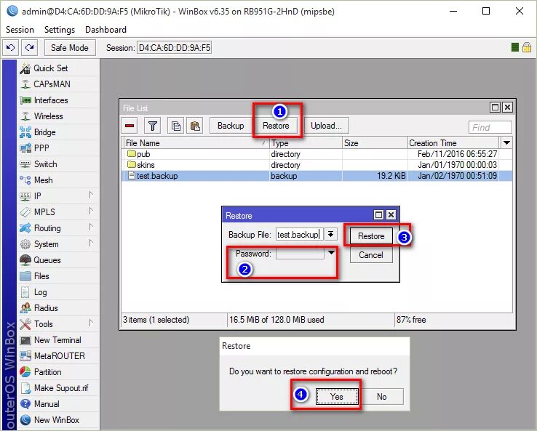Image resolution: width=537 pixels, height=431 pixels.
Task: Open Mesh in sidebar
Action: tap(58, 180)
